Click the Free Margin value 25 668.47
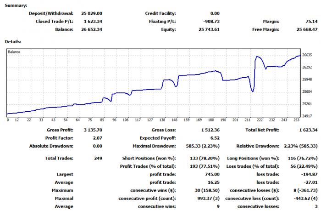Viewport: 321px width, 211px height. pyautogui.click(x=307, y=29)
